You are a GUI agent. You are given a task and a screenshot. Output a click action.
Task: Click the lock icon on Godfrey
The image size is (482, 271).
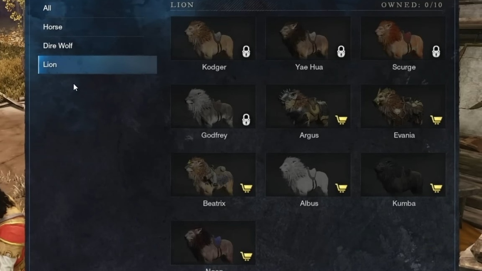(246, 119)
